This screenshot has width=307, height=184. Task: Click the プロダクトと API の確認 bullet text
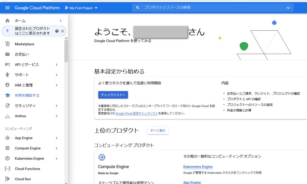click(244, 99)
